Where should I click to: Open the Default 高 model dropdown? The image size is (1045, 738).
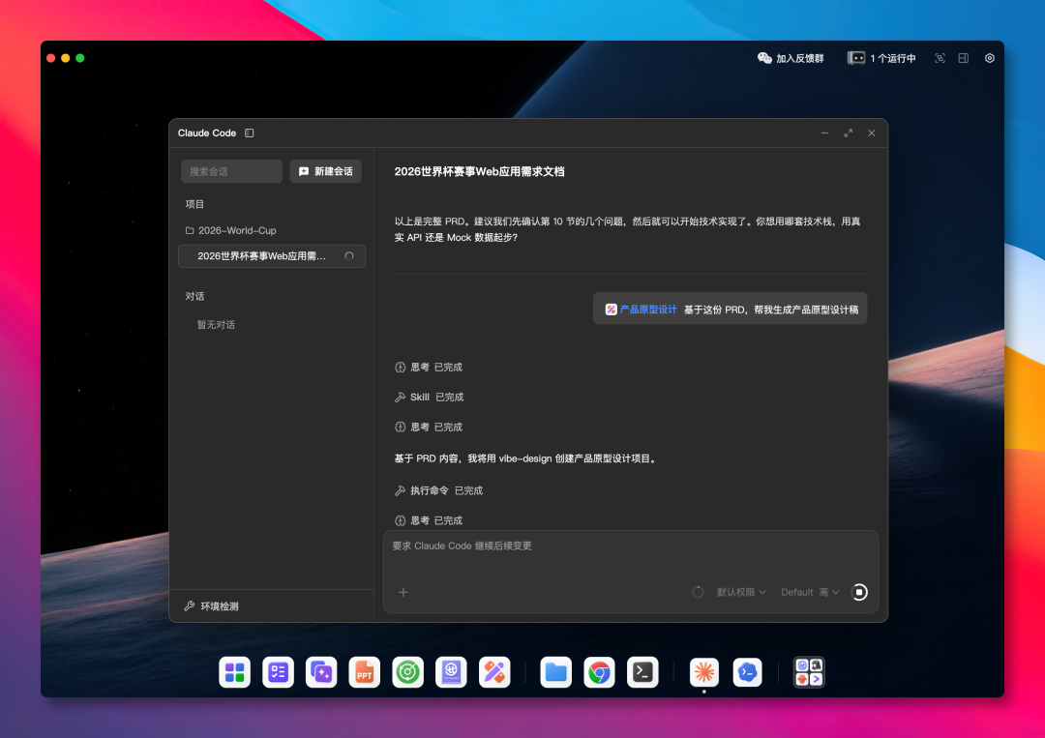[810, 592]
